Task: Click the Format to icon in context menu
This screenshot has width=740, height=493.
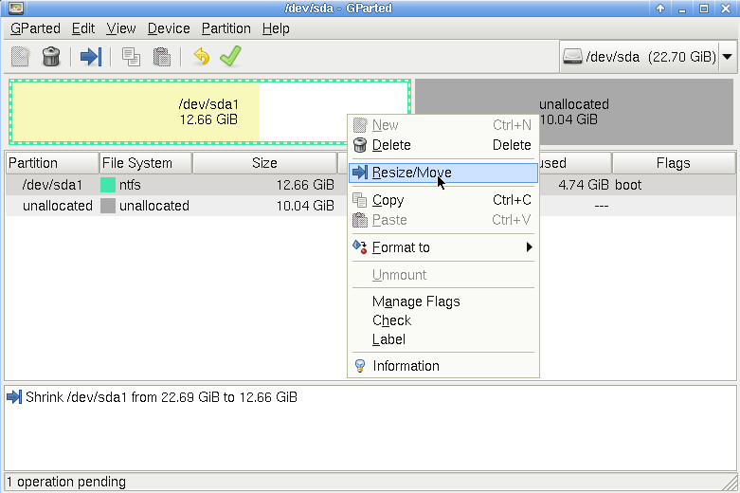Action: tap(360, 246)
